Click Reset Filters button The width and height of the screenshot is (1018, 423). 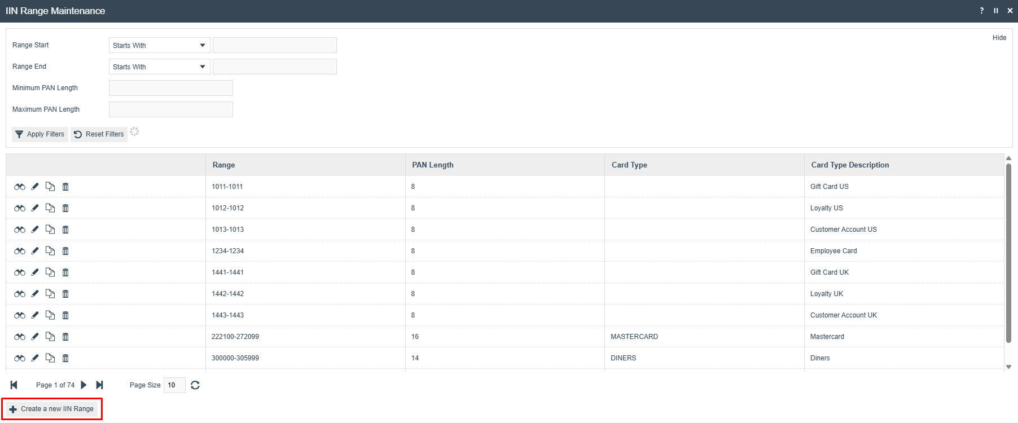pyautogui.click(x=99, y=134)
